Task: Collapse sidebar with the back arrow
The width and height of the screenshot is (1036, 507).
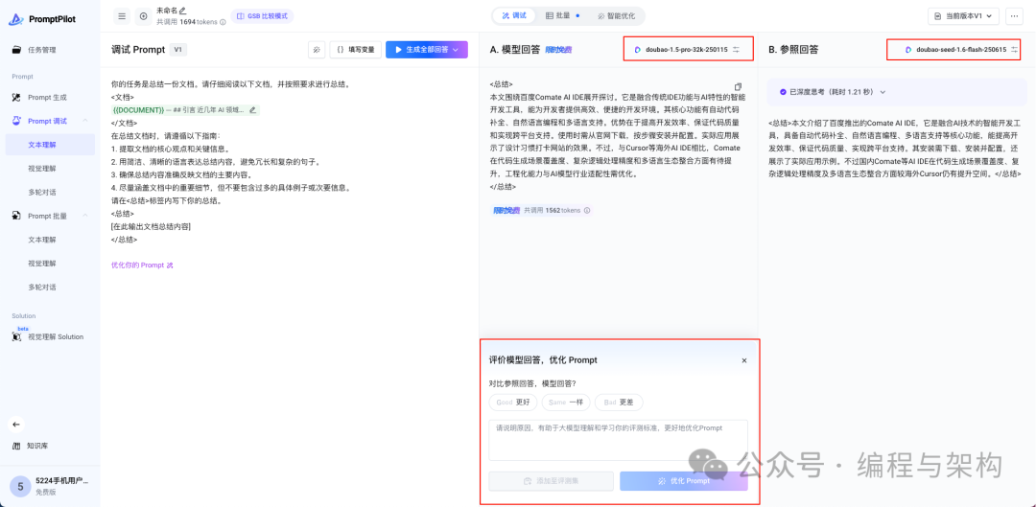Action: (x=16, y=425)
